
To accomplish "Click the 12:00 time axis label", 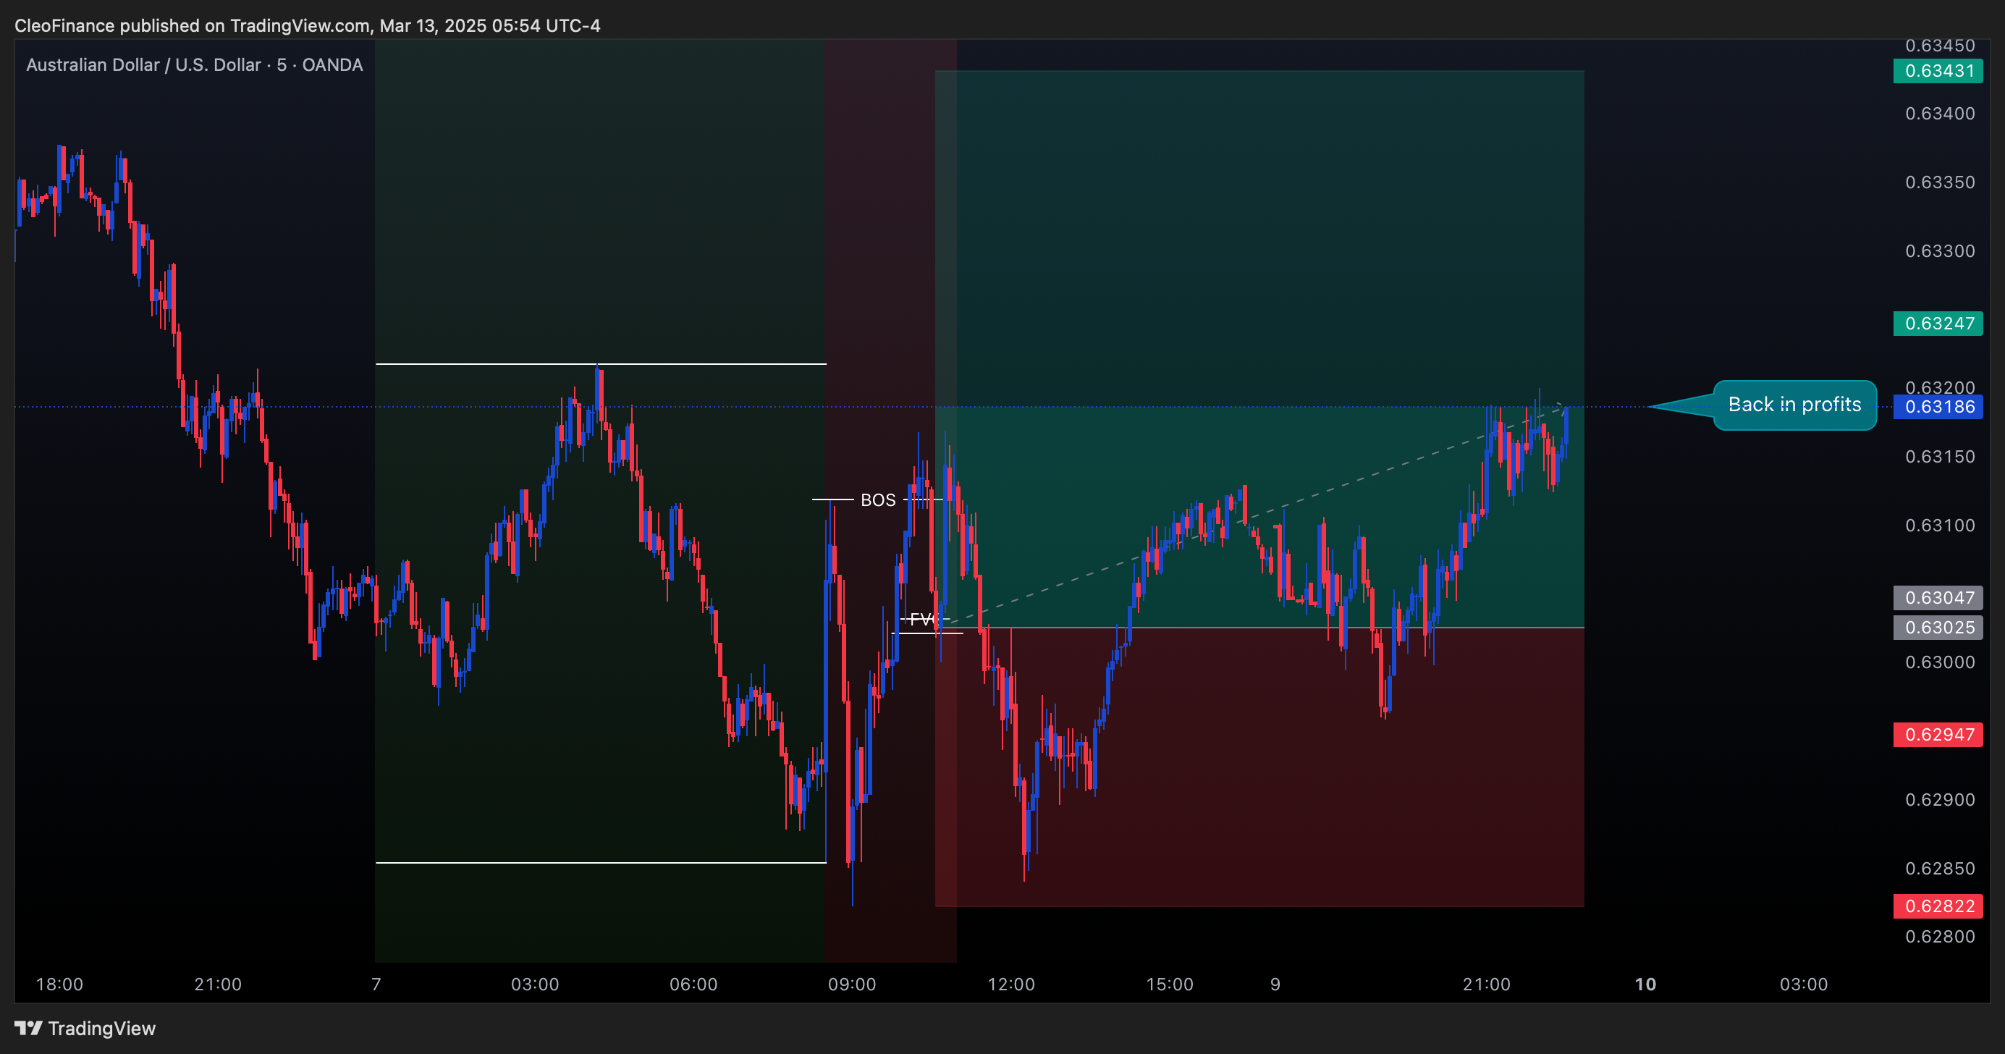I will (x=1011, y=984).
